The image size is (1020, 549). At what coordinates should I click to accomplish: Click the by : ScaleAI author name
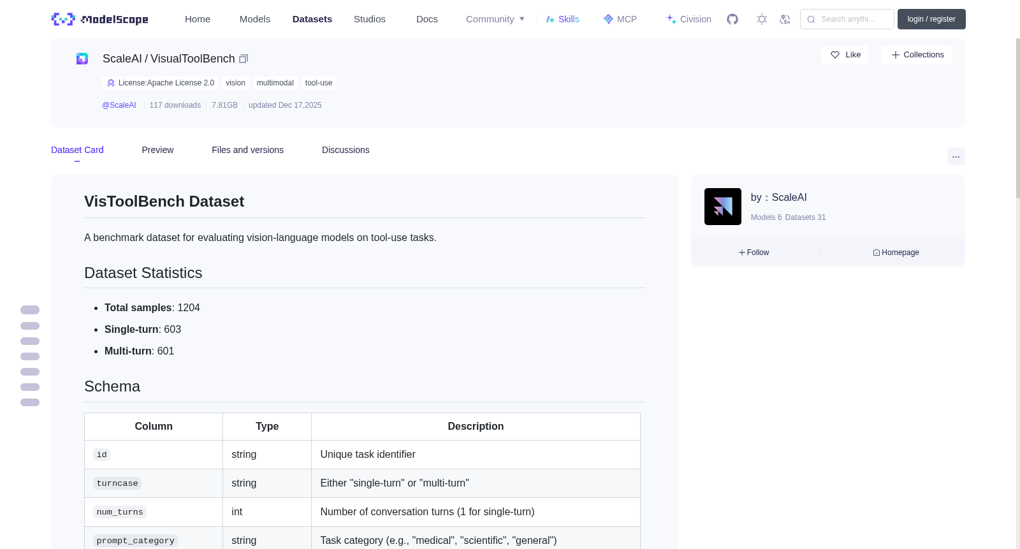click(779, 198)
